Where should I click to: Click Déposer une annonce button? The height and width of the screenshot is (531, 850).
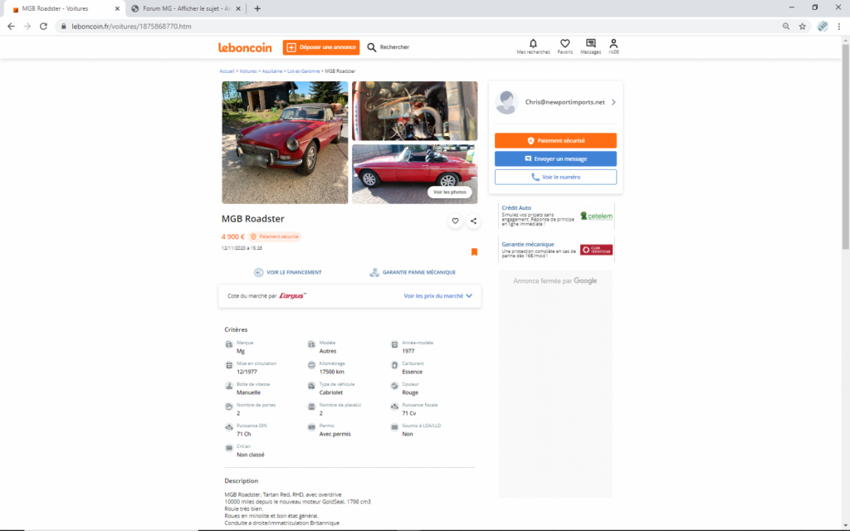pos(321,47)
